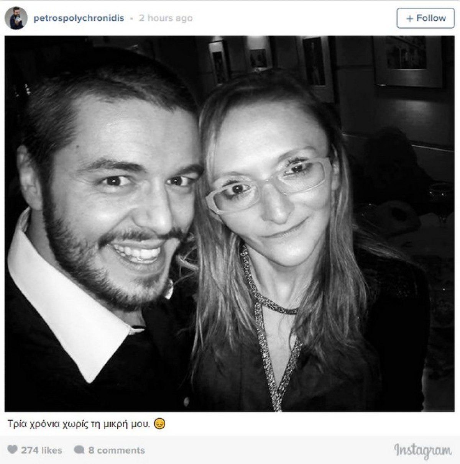Click the eyeglasses in the photo
460x464 pixels.
pos(268,185)
